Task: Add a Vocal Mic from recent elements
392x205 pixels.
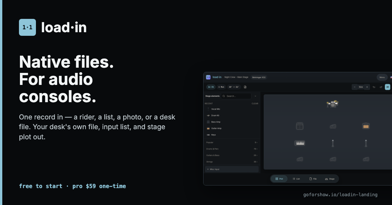Action: click(232, 109)
